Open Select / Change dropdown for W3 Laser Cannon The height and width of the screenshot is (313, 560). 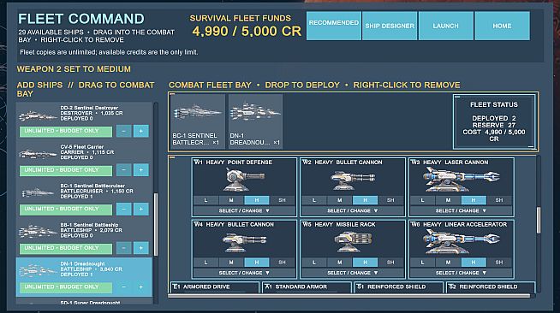point(461,210)
